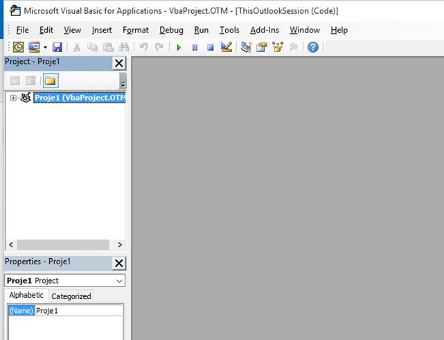Click left arrow of project tree scrollbar
Screen dimensions: 444x340
pos(11,245)
